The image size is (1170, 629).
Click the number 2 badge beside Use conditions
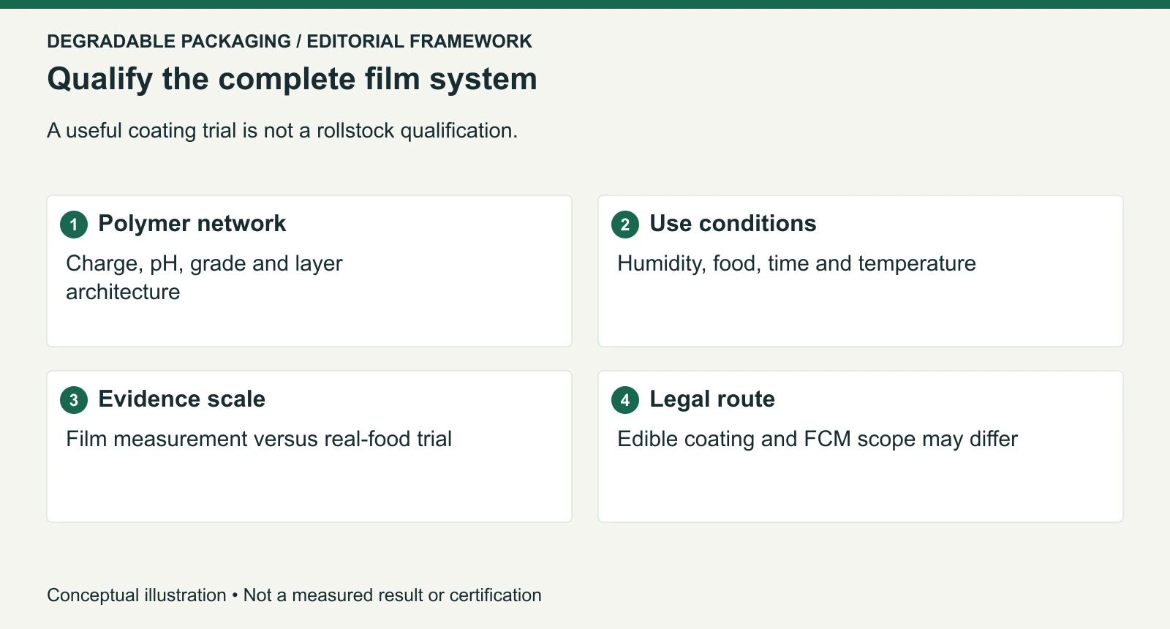[625, 225]
